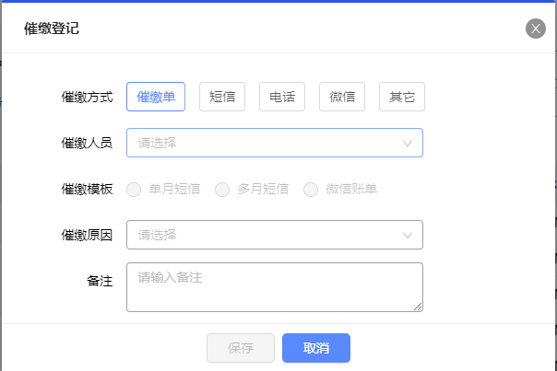The width and height of the screenshot is (557, 371).
Task: Click the chevron arrow in 催缴人员 field
Action: (408, 144)
